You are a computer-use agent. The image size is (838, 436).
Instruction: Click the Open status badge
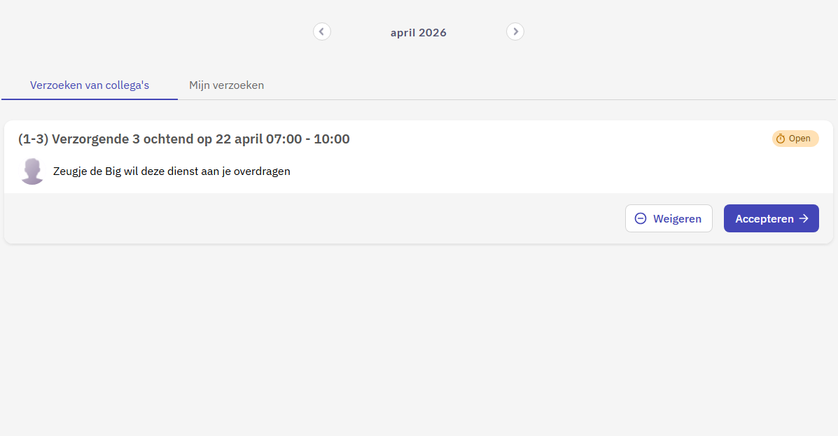tap(795, 139)
